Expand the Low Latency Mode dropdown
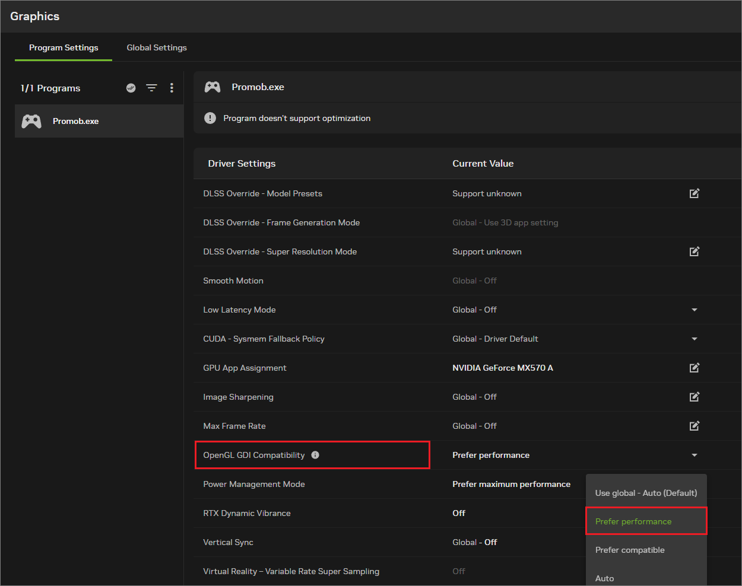The image size is (742, 586). pos(695,310)
